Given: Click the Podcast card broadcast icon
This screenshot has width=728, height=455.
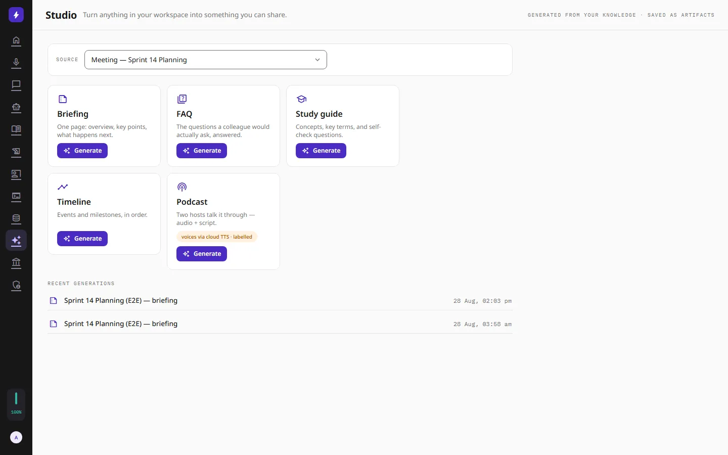Looking at the screenshot, I should coord(182,187).
